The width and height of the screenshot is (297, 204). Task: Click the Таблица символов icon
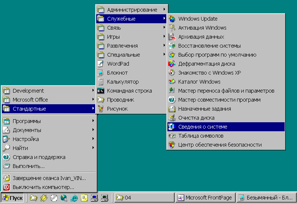tap(172, 136)
